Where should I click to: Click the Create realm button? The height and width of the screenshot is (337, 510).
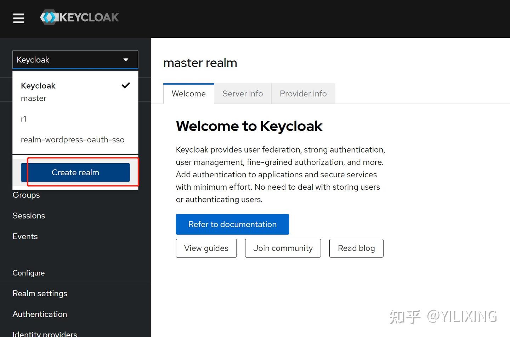75,172
